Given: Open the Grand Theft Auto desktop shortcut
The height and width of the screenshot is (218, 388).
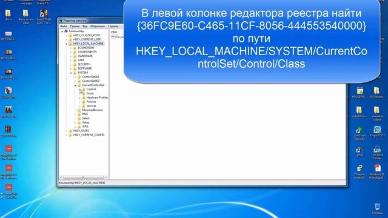Looking at the screenshot, I should point(44,17).
